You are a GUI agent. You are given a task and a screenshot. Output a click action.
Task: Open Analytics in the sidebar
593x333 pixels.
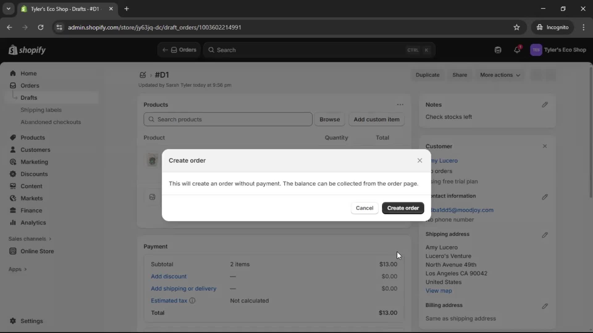(33, 223)
